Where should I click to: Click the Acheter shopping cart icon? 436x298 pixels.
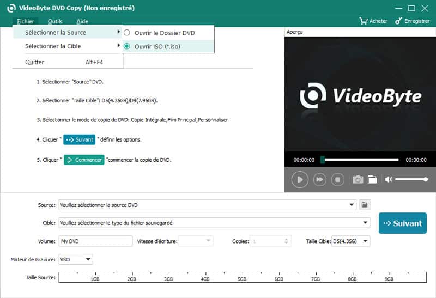click(364, 21)
